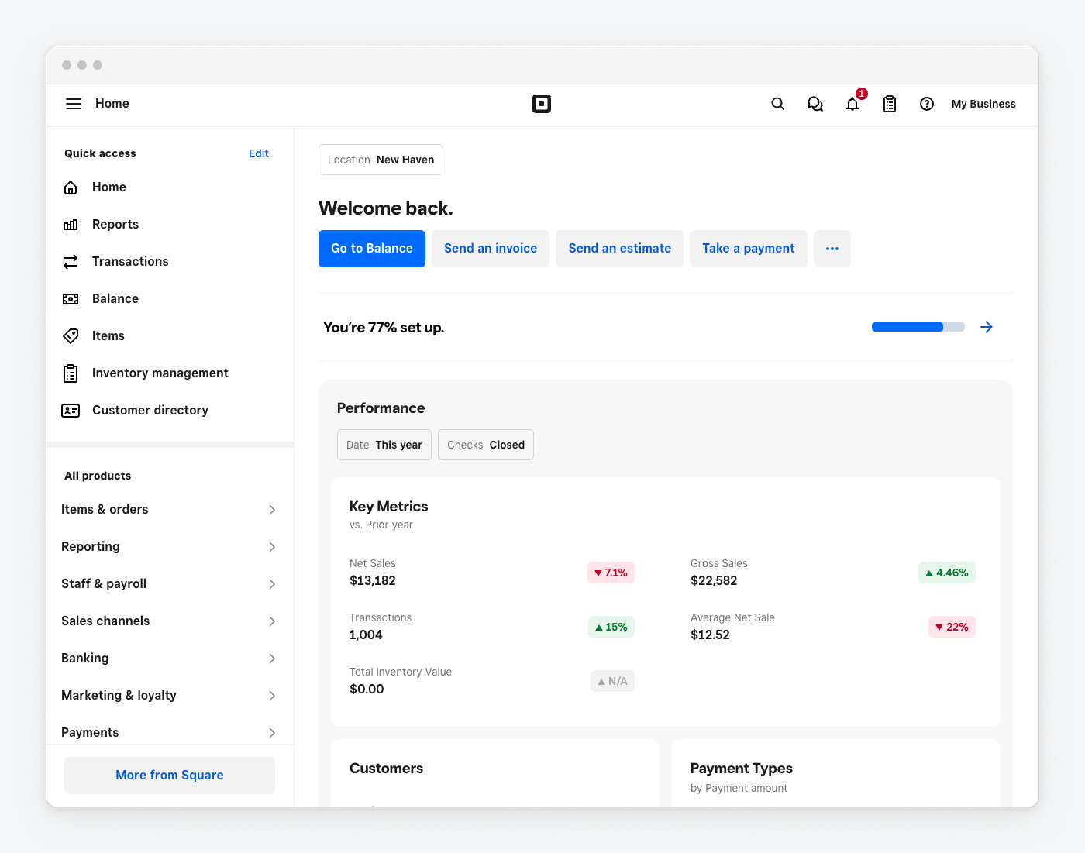This screenshot has height=853, width=1085.
Task: Open Inventory management from Quick access
Action: pyautogui.click(x=160, y=373)
